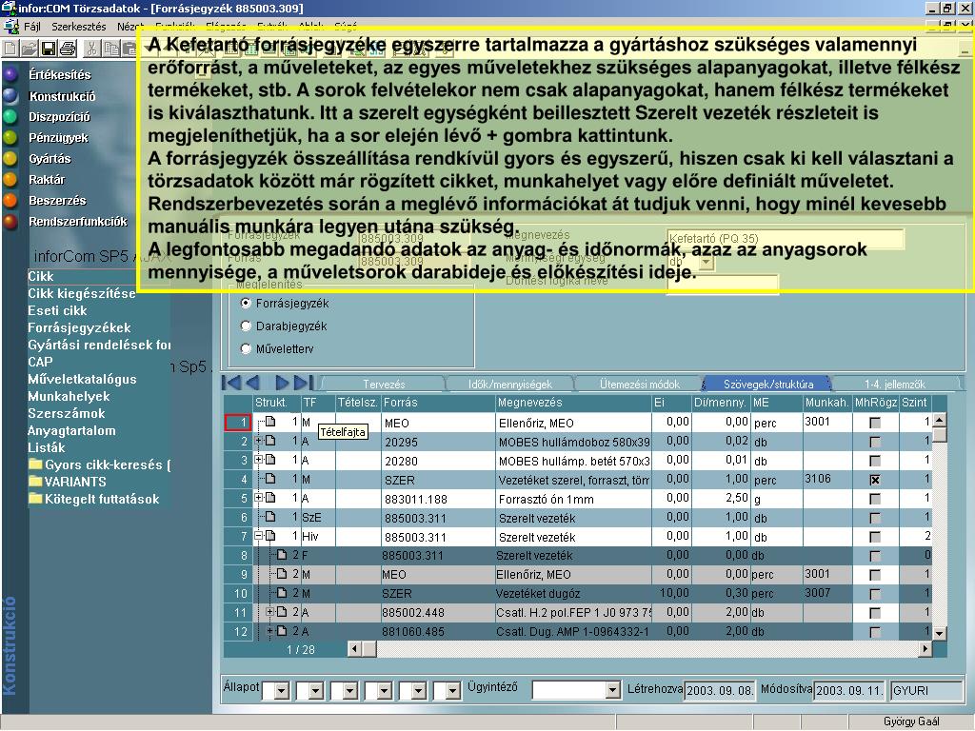The width and height of the screenshot is (975, 731).
Task: Click the printer toolbar icon
Action: (x=68, y=49)
